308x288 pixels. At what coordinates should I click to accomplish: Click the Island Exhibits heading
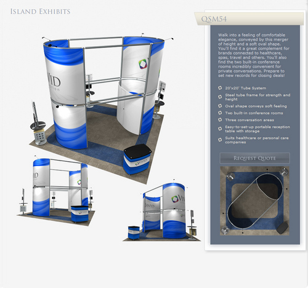click(x=40, y=12)
